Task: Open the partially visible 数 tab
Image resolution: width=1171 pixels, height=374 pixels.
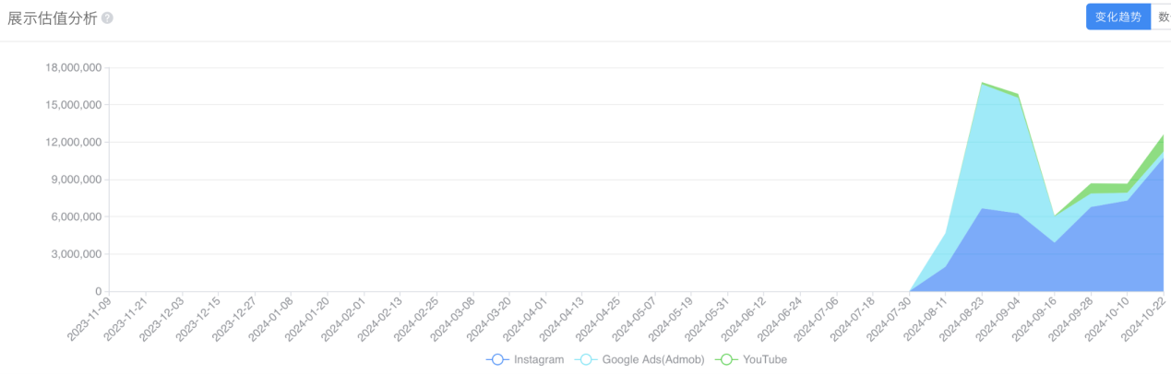Action: tap(1163, 17)
